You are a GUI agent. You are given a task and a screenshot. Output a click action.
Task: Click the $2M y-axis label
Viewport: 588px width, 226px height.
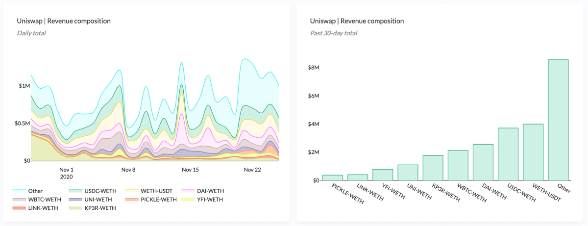point(313,152)
